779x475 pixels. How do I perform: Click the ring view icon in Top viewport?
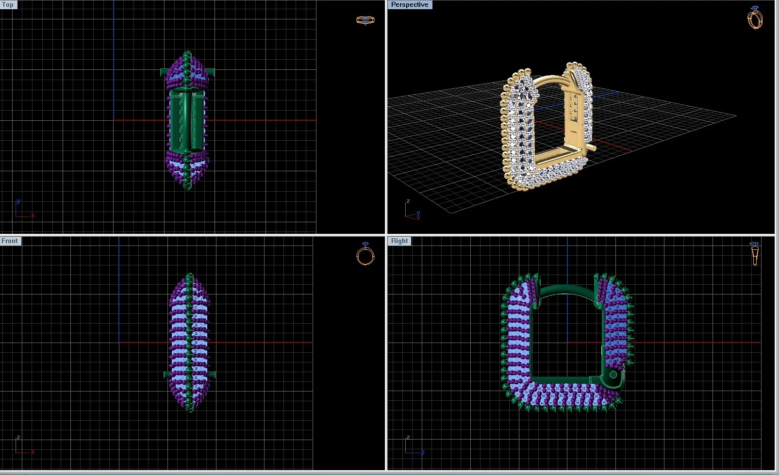point(365,20)
